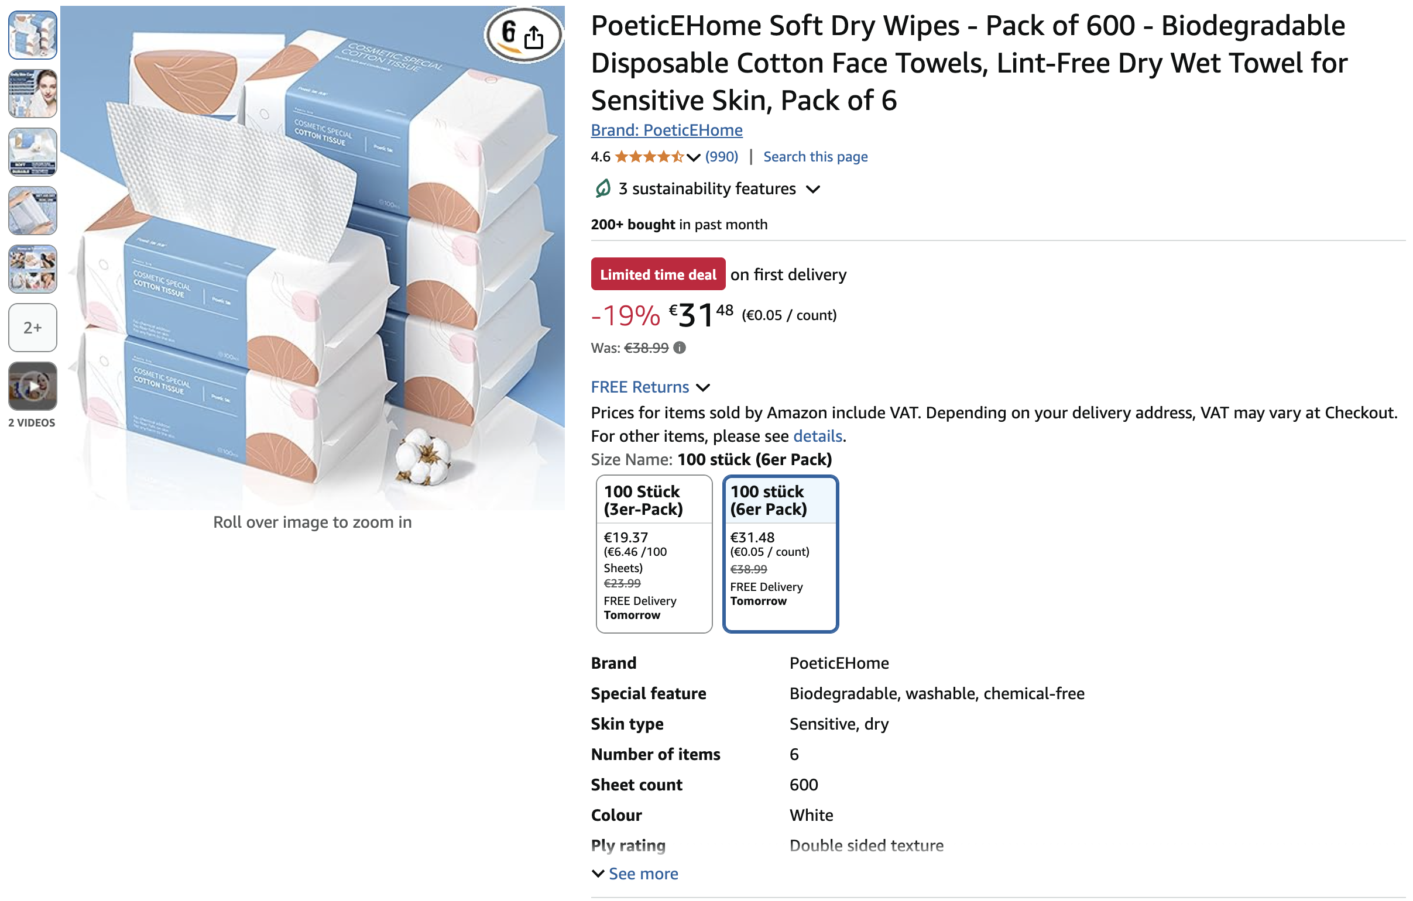This screenshot has width=1413, height=901.
Task: Expand See more product details
Action: [635, 874]
